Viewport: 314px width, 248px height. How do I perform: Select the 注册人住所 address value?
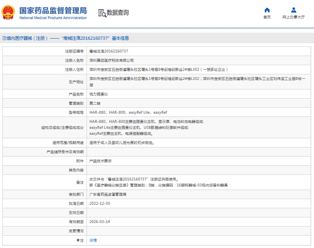point(159,70)
